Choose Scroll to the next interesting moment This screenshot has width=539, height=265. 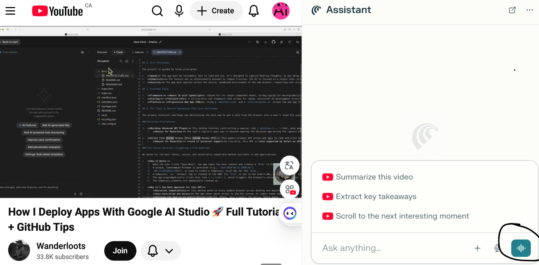click(396, 216)
